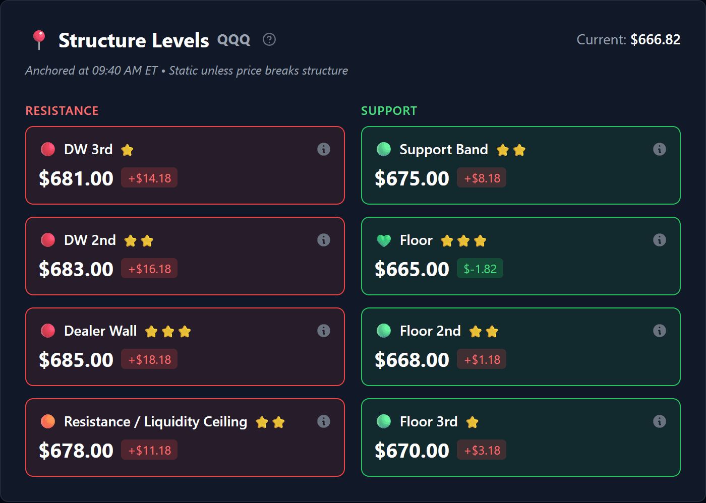Open info icon on the Floor card
Screen dimensions: 706x503
click(660, 240)
